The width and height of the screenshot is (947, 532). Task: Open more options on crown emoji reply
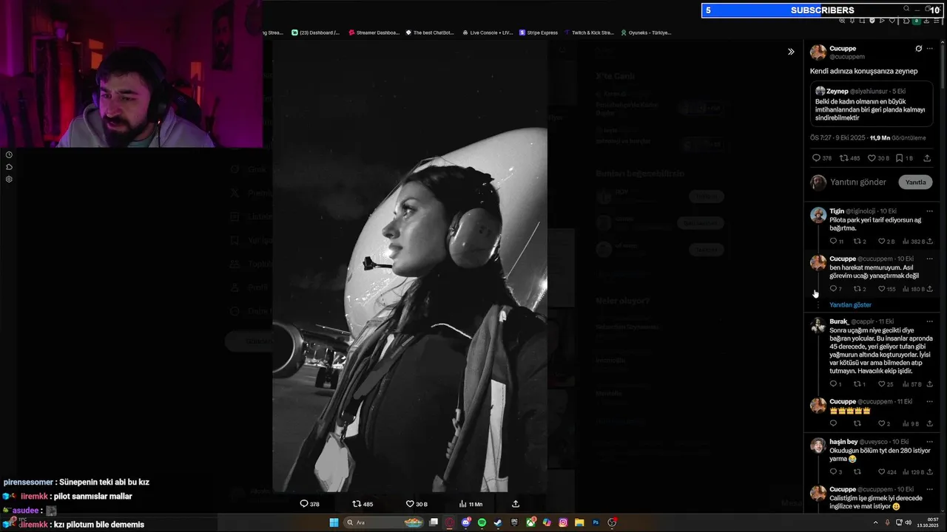930,402
